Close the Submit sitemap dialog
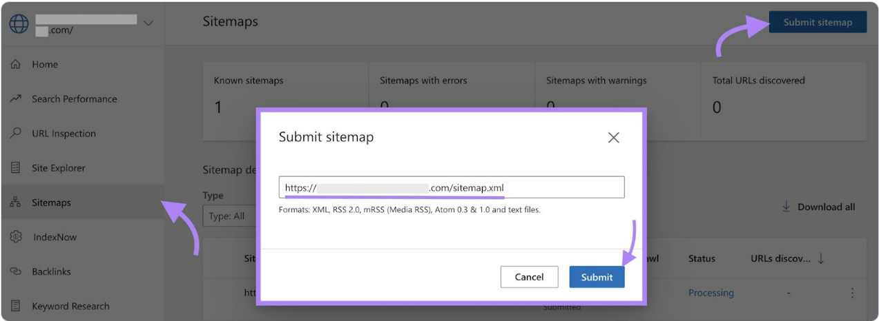 tap(613, 137)
